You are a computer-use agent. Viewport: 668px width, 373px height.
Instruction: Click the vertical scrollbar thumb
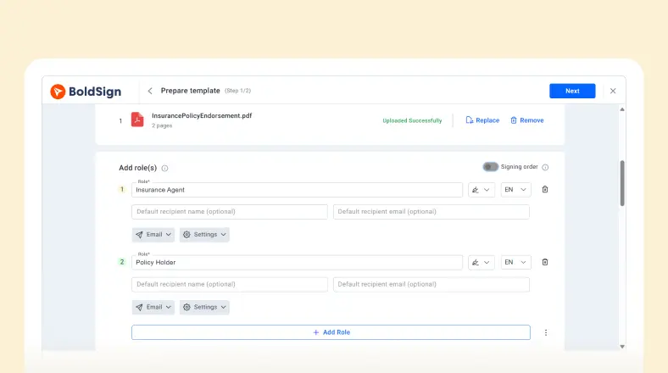pos(622,183)
